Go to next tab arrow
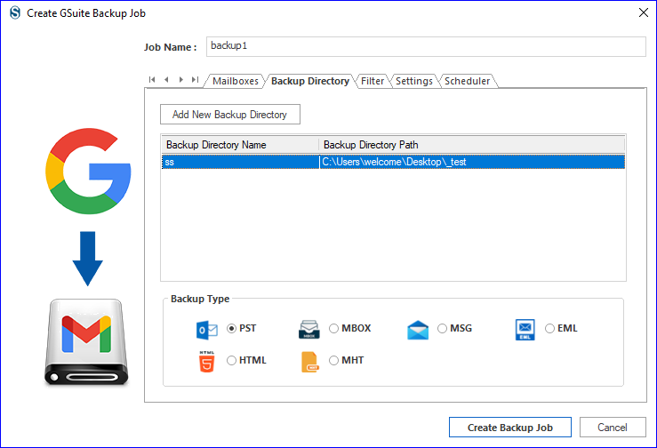The width and height of the screenshot is (657, 448). [x=181, y=80]
